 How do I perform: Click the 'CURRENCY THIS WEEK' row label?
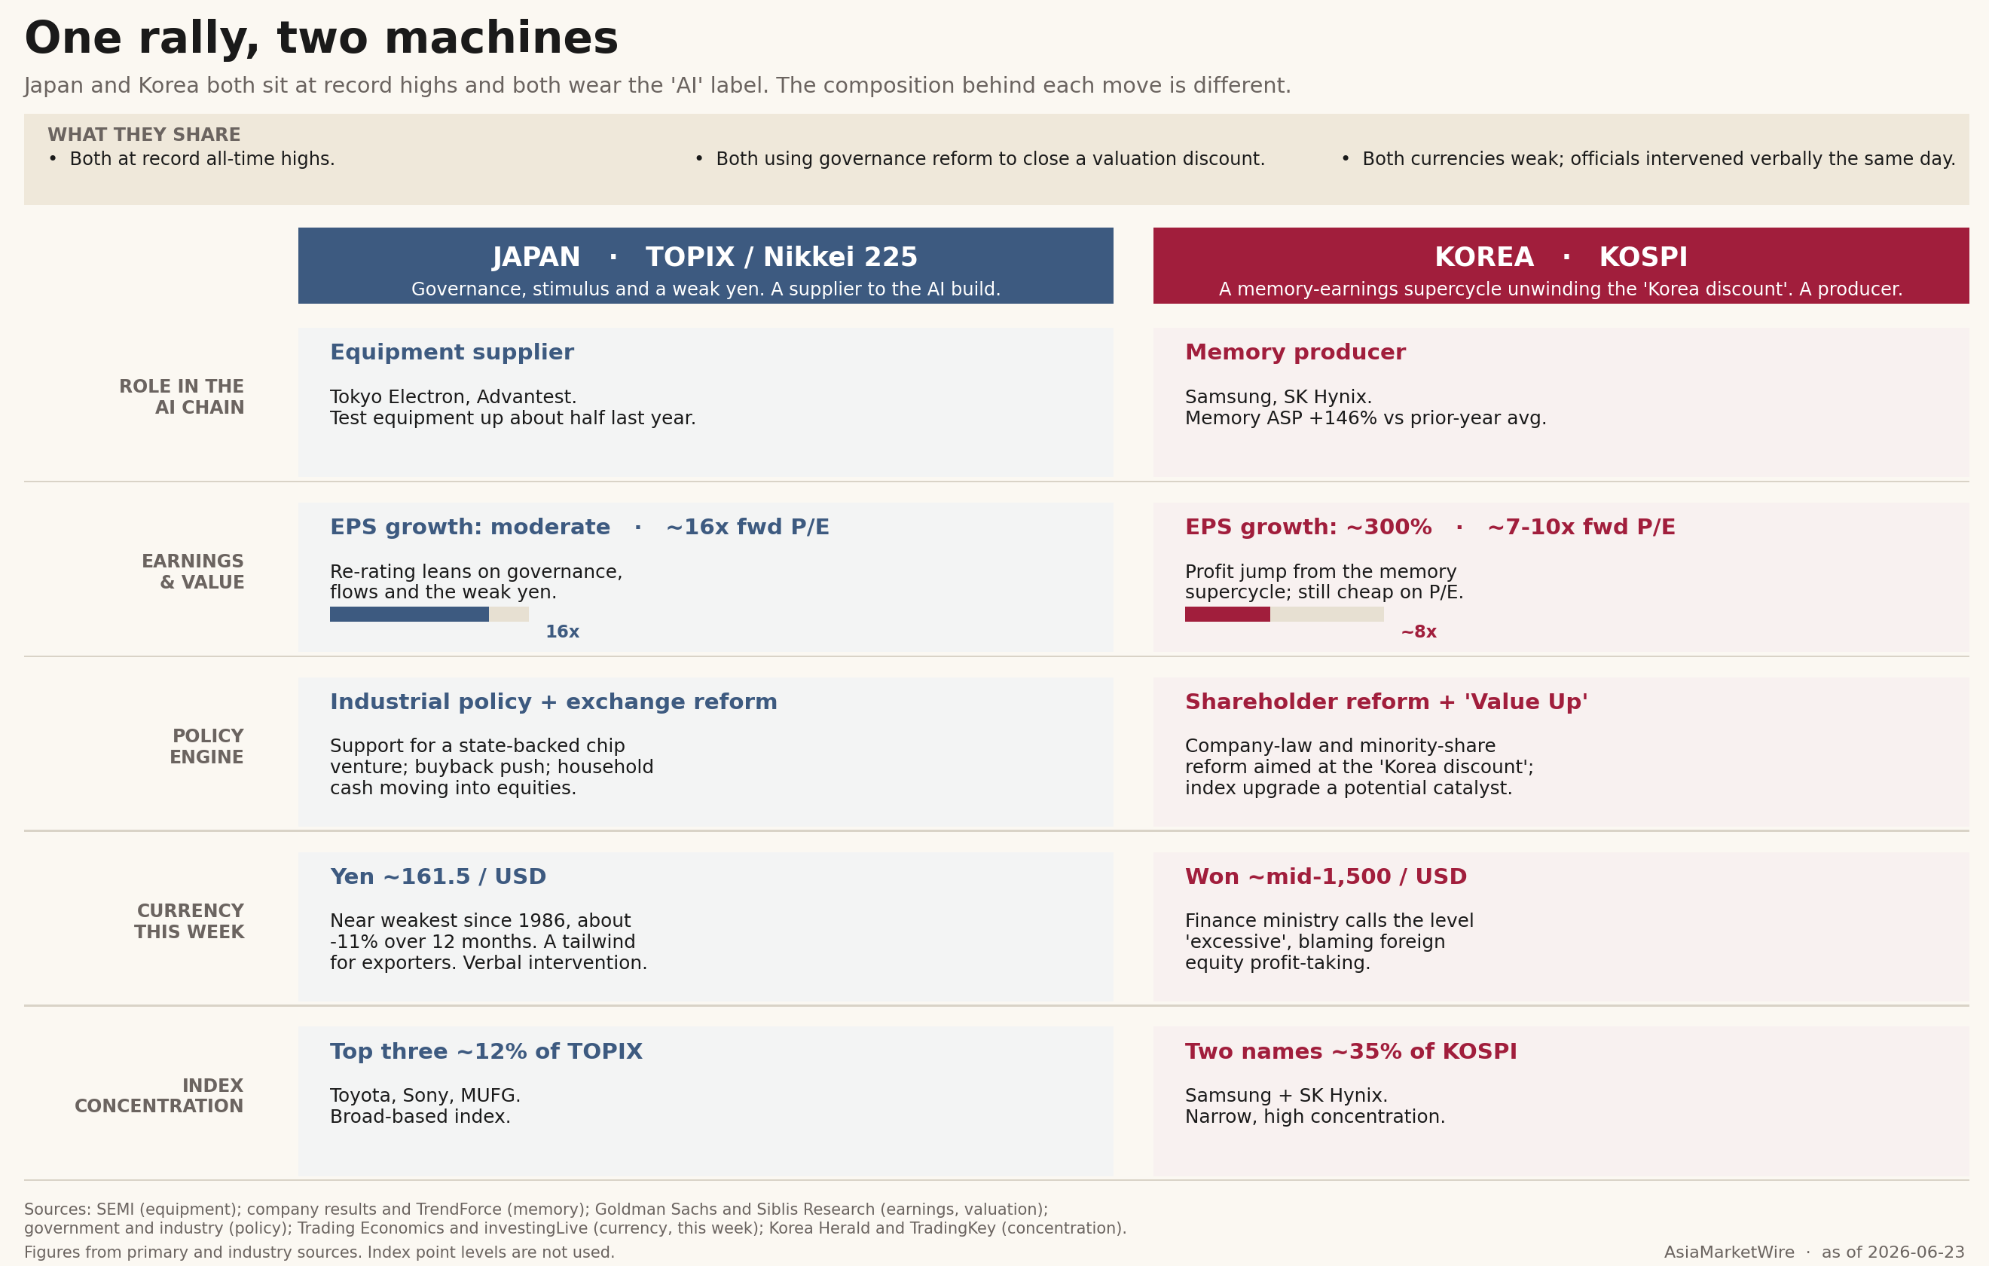click(x=190, y=922)
